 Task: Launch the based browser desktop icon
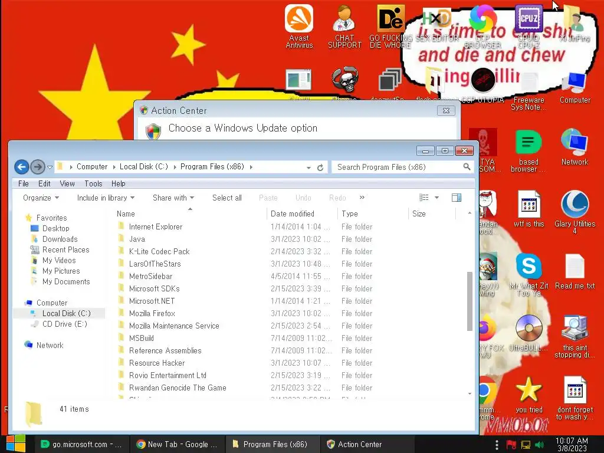coord(528,150)
